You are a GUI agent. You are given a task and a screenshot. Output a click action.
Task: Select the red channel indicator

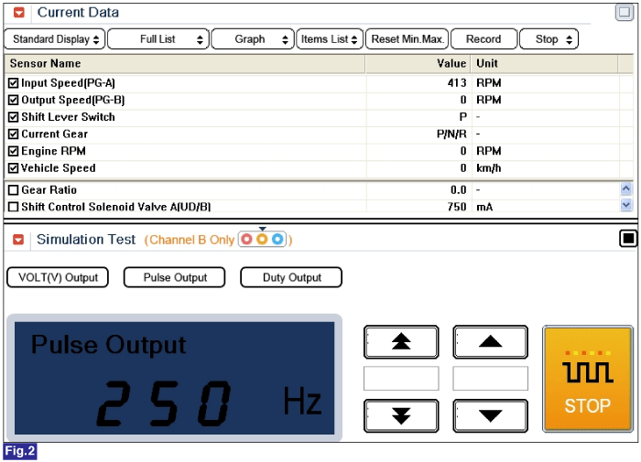(246, 240)
